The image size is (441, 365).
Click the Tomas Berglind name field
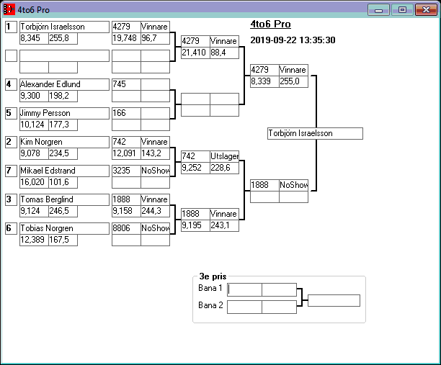click(63, 199)
